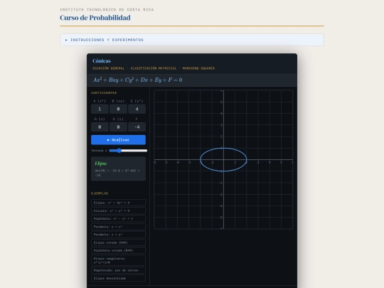Click the Graficar button
This screenshot has width=384, height=288.
click(118, 140)
